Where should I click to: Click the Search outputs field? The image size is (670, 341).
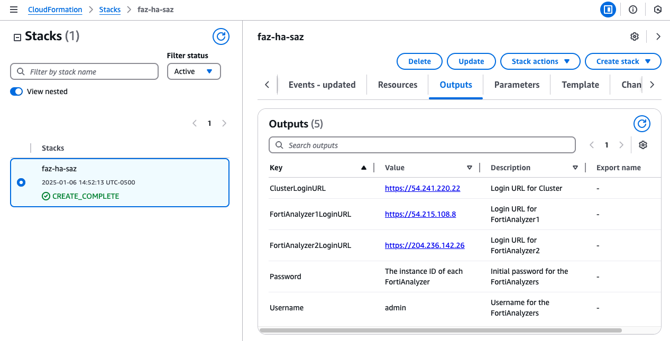pos(422,145)
